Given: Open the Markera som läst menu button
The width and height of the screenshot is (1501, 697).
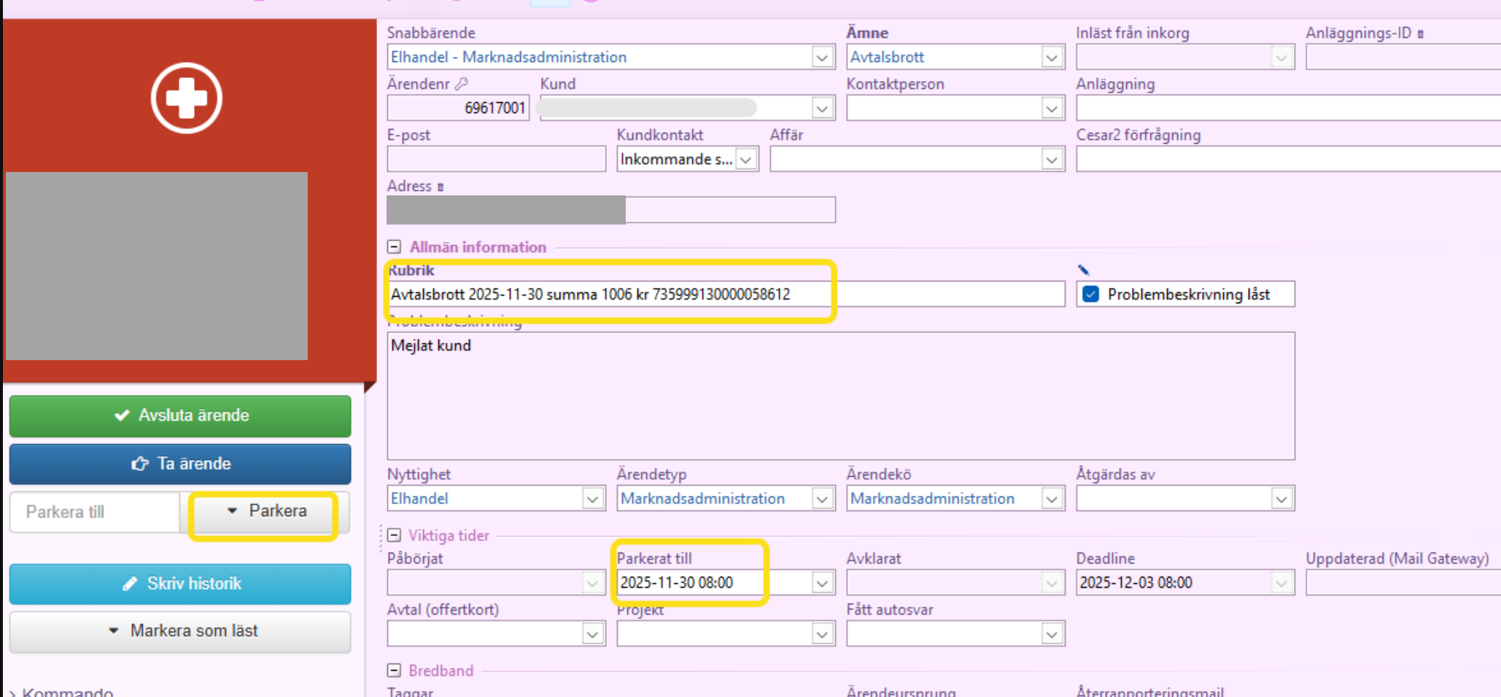Looking at the screenshot, I should pyautogui.click(x=180, y=631).
